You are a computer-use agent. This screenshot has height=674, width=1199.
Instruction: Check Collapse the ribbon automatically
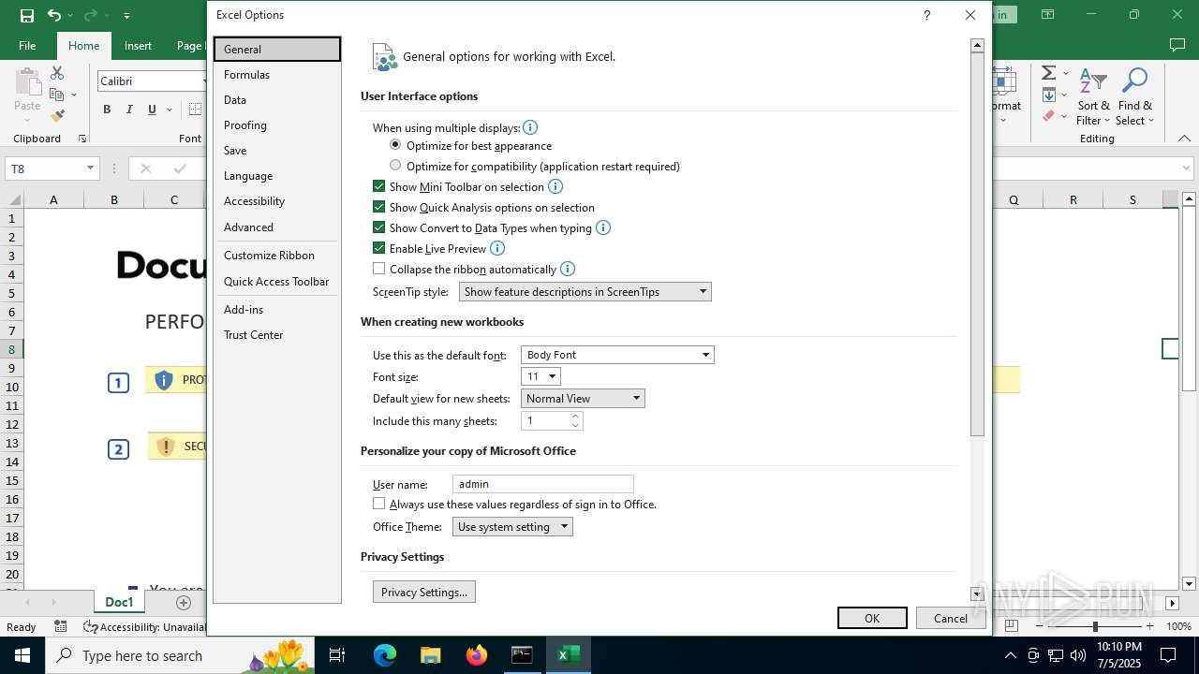pyautogui.click(x=378, y=269)
